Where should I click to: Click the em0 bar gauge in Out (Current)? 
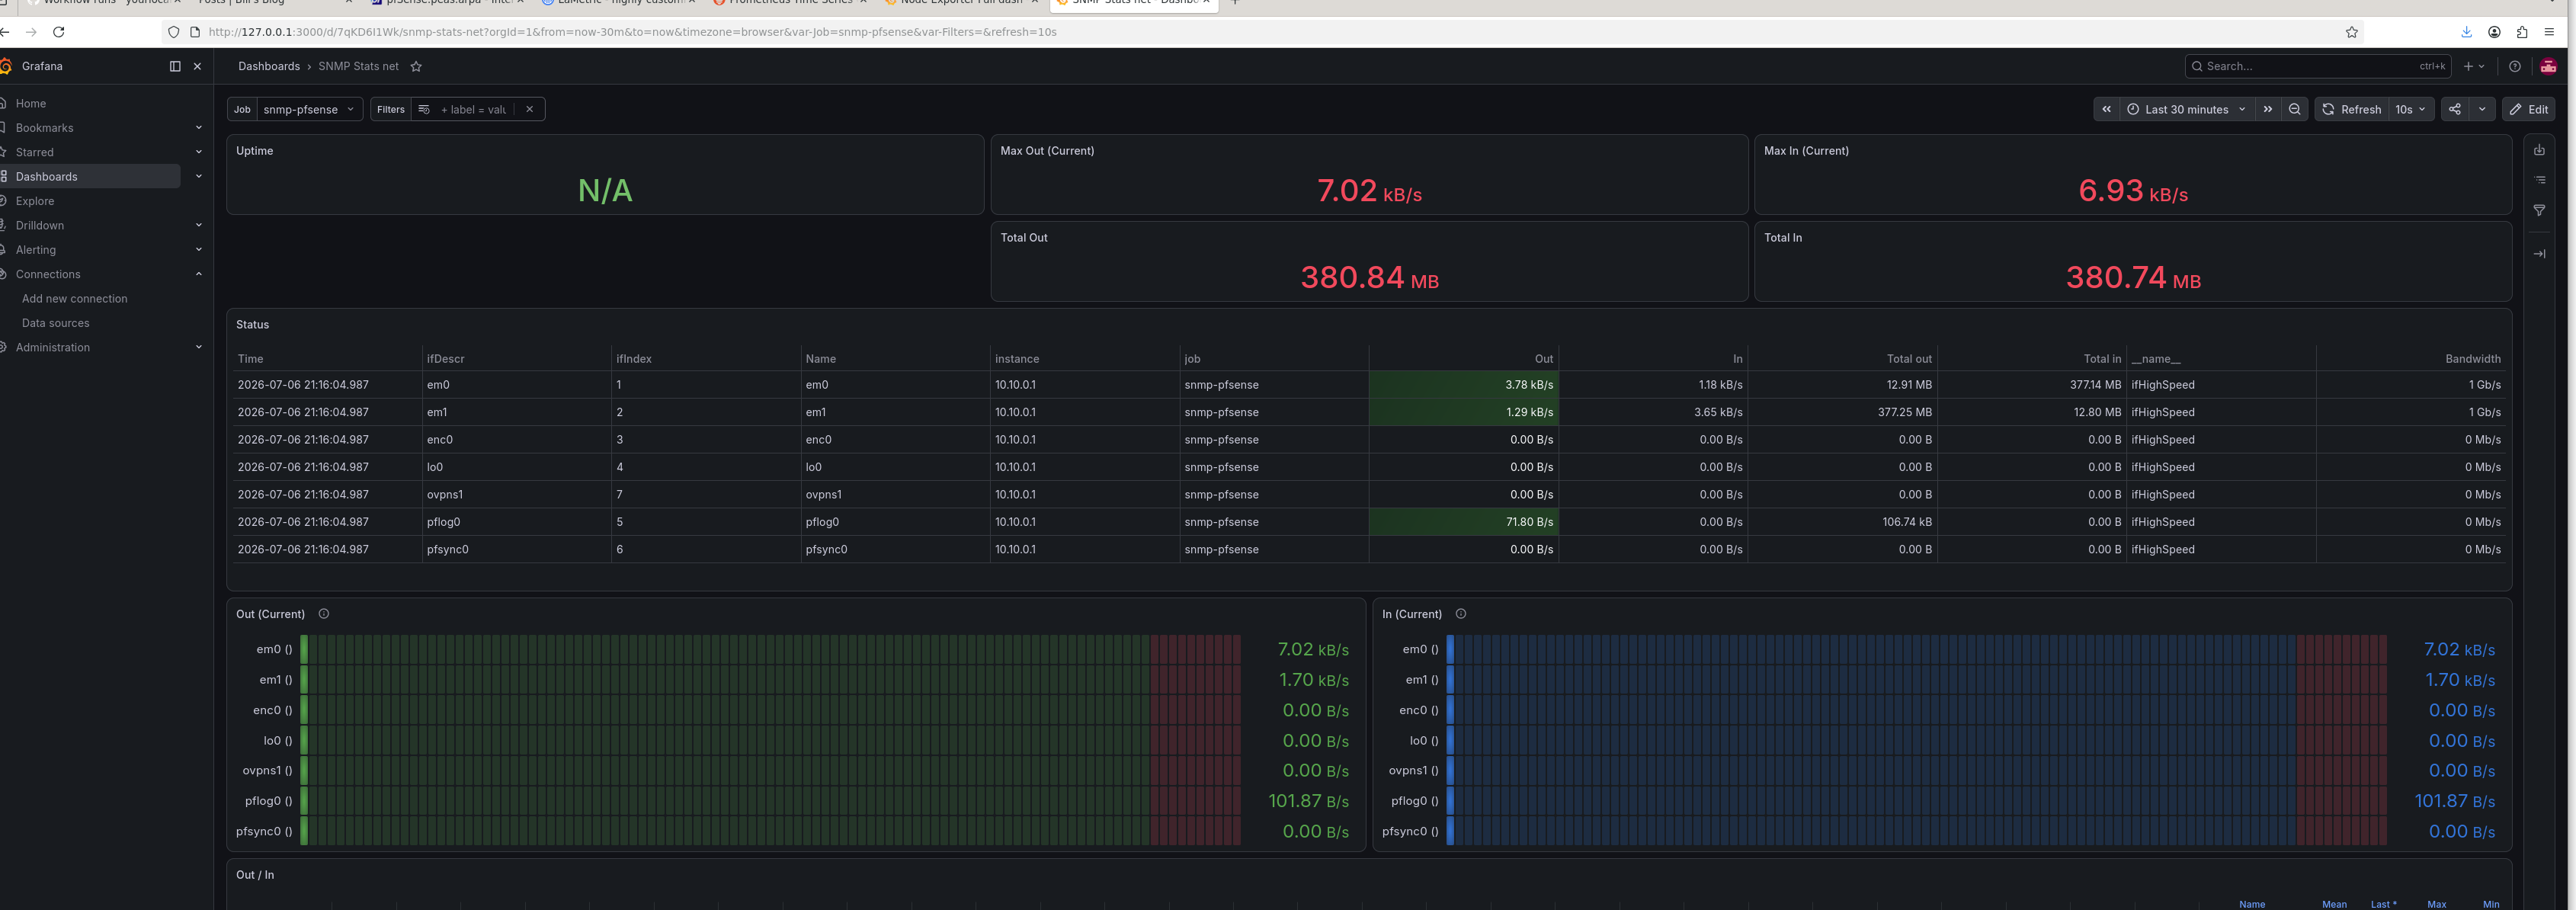pos(770,649)
